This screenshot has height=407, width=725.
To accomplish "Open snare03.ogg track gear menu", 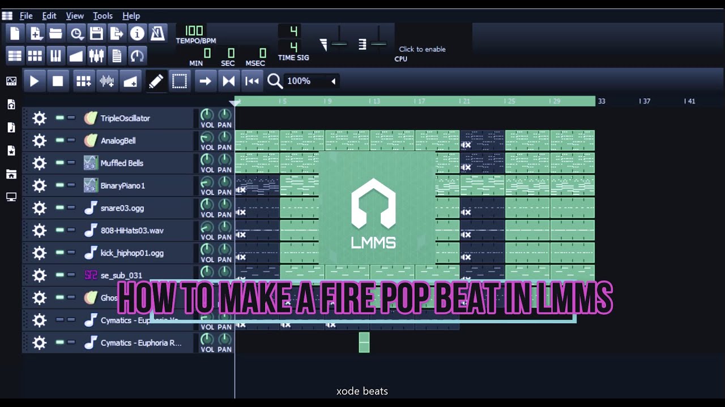I will pos(39,208).
